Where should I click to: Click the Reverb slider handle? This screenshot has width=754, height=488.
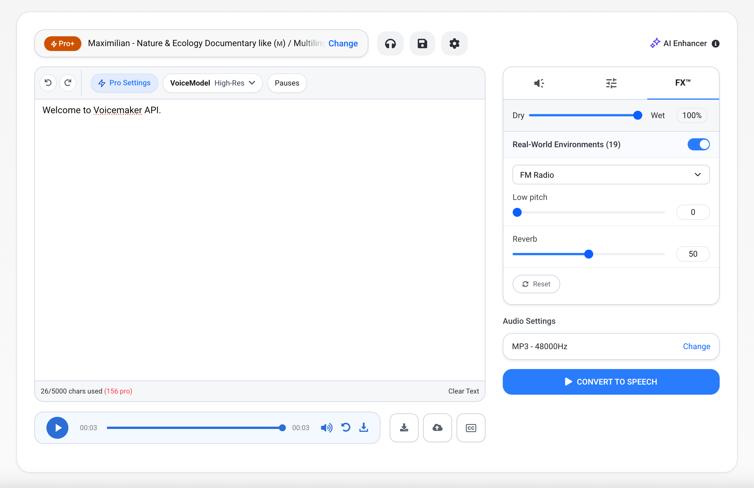coord(588,254)
